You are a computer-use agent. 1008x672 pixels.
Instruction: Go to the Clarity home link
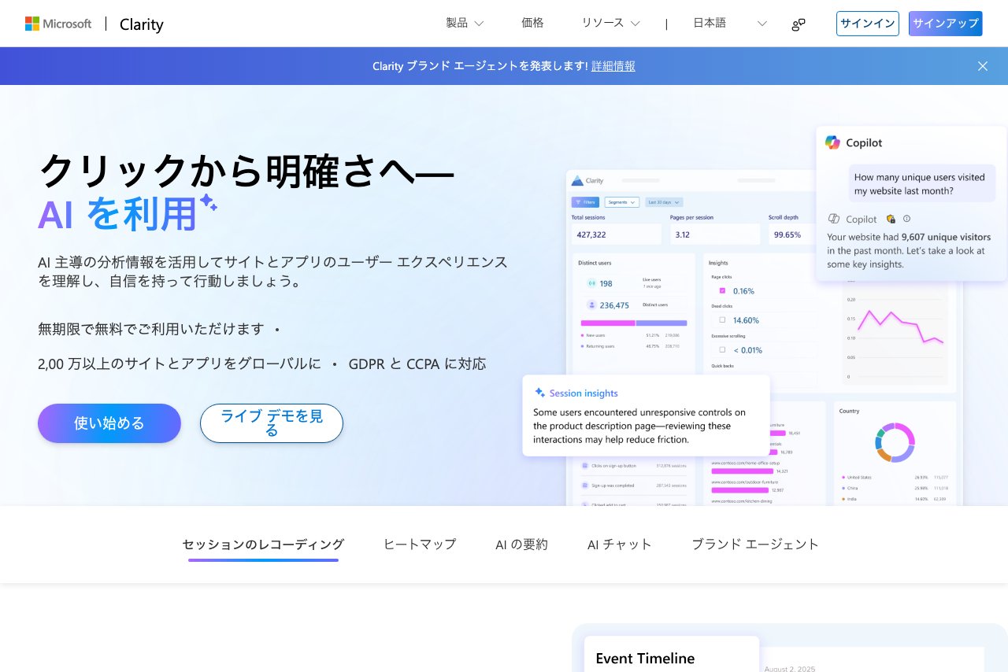click(142, 24)
